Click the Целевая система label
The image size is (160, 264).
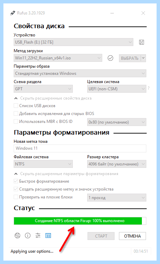point(103,82)
